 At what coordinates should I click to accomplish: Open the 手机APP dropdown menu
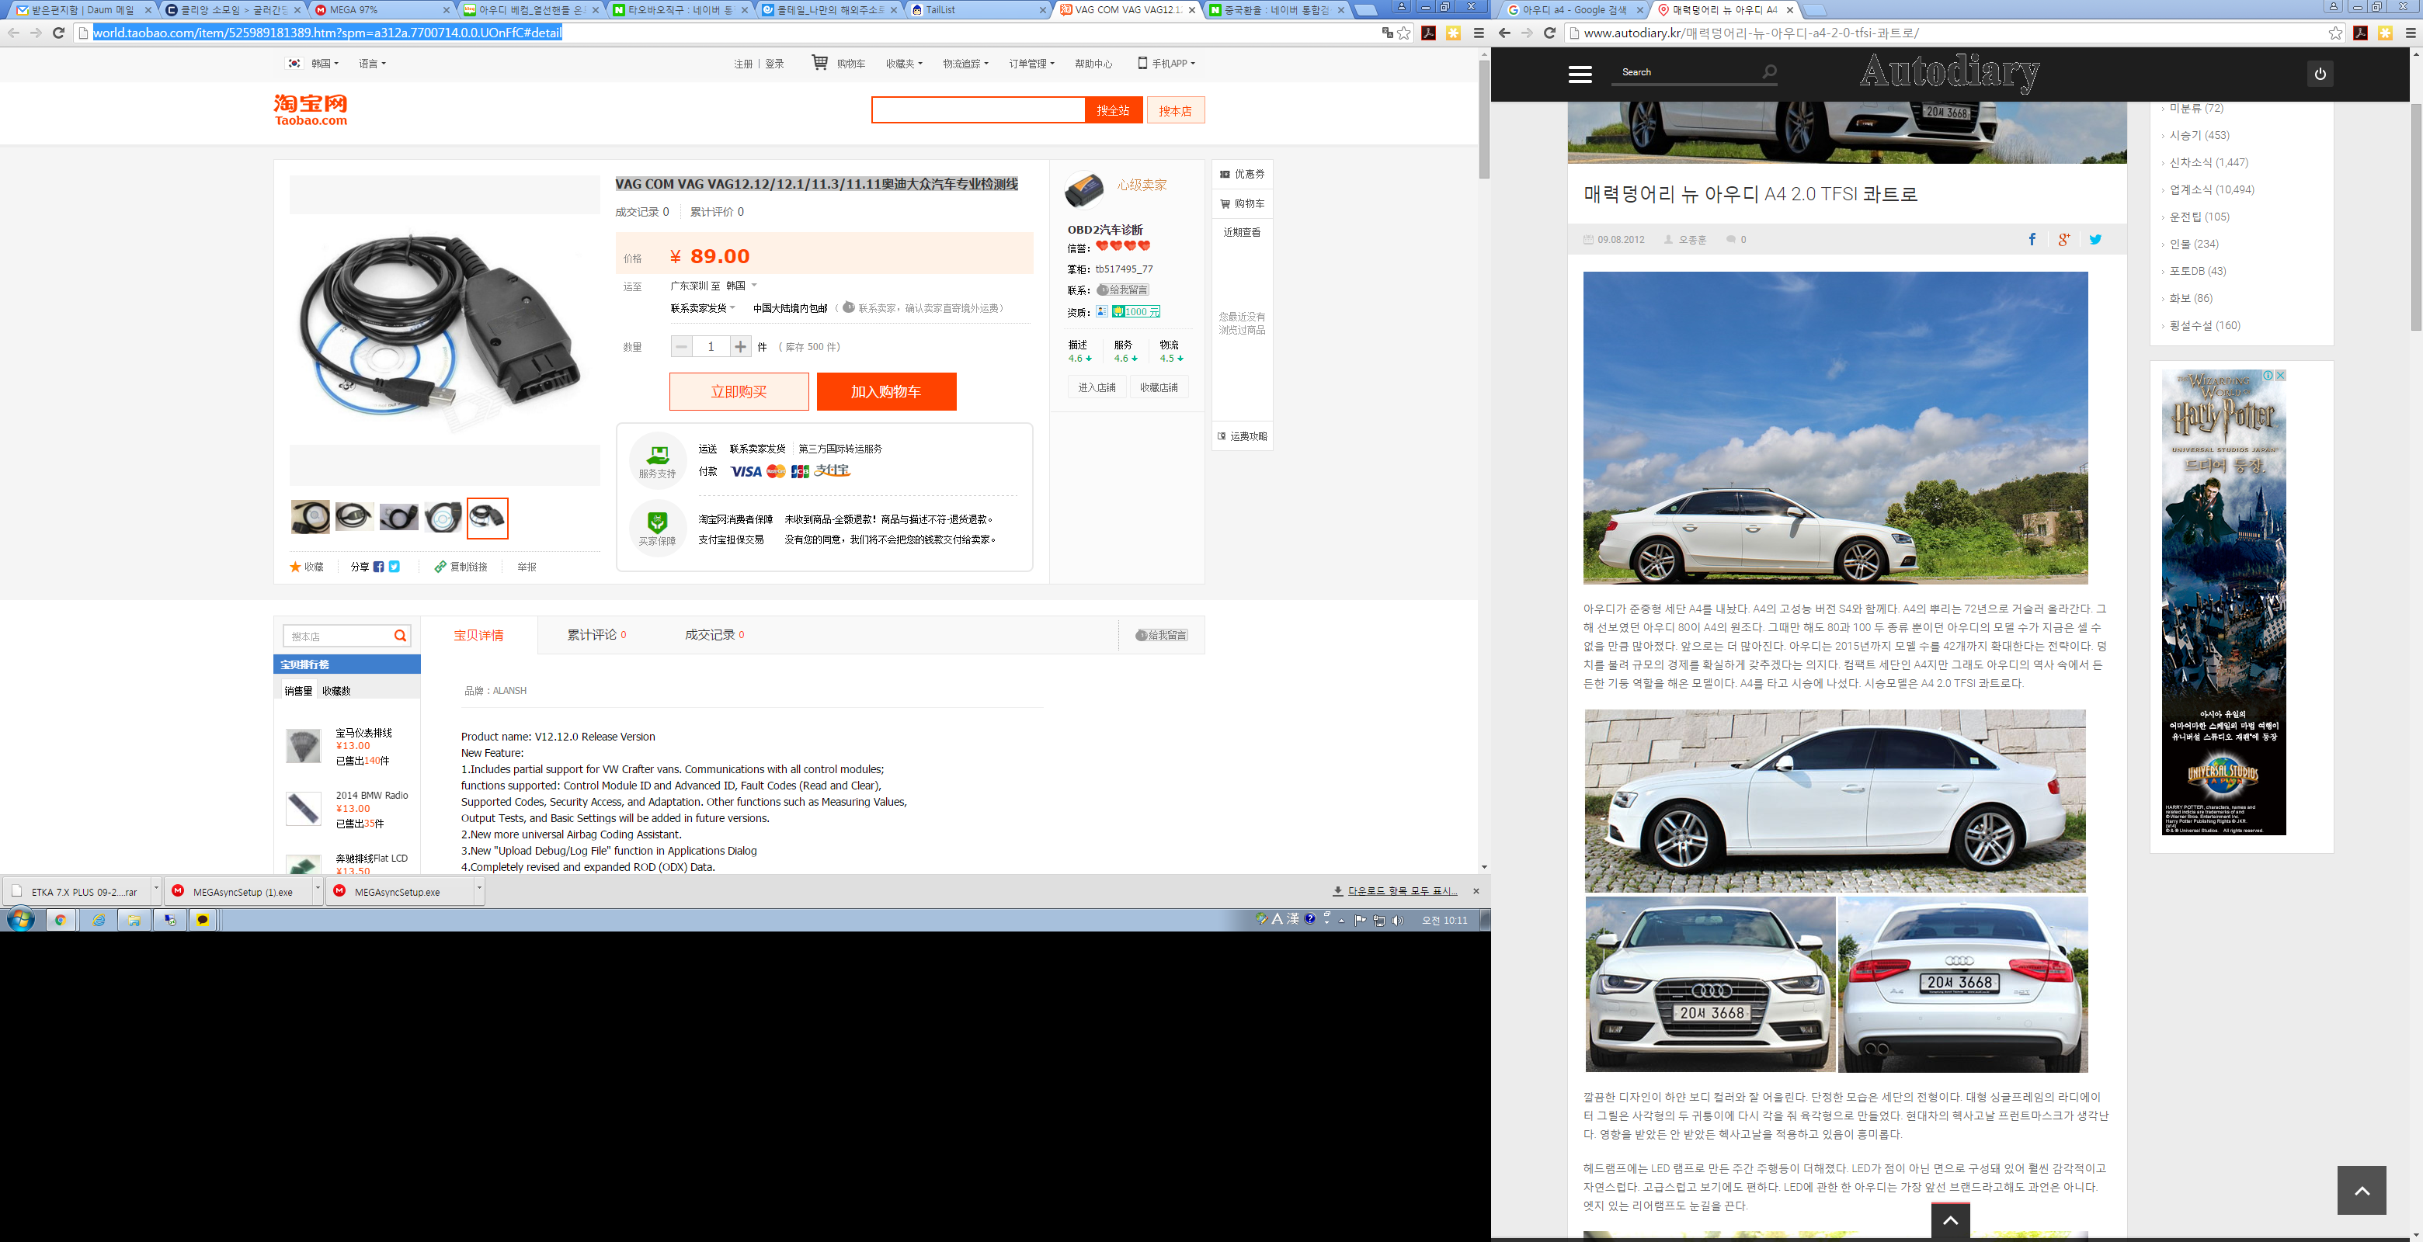pyautogui.click(x=1167, y=64)
